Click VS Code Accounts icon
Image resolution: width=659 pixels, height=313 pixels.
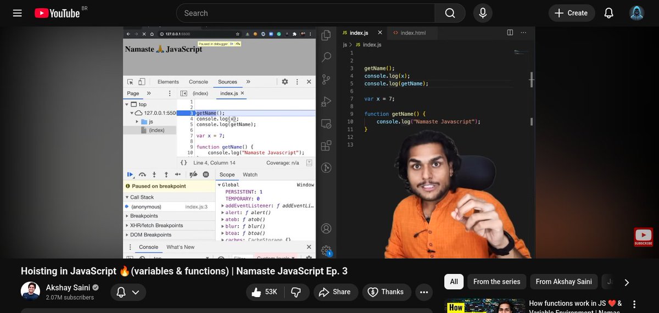coord(326,228)
